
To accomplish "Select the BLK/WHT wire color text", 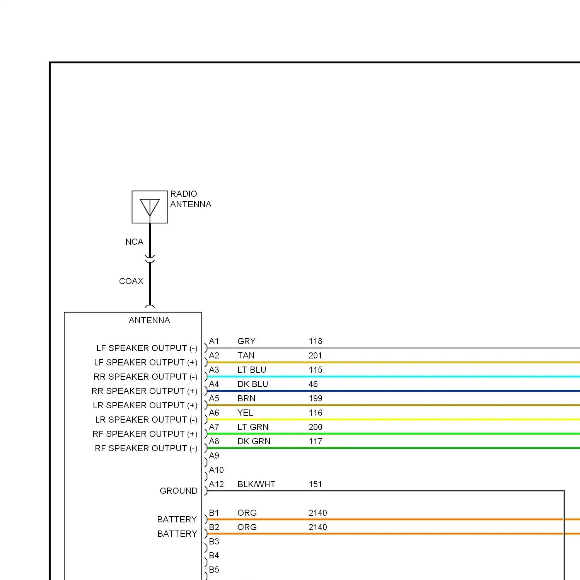I will click(x=256, y=484).
